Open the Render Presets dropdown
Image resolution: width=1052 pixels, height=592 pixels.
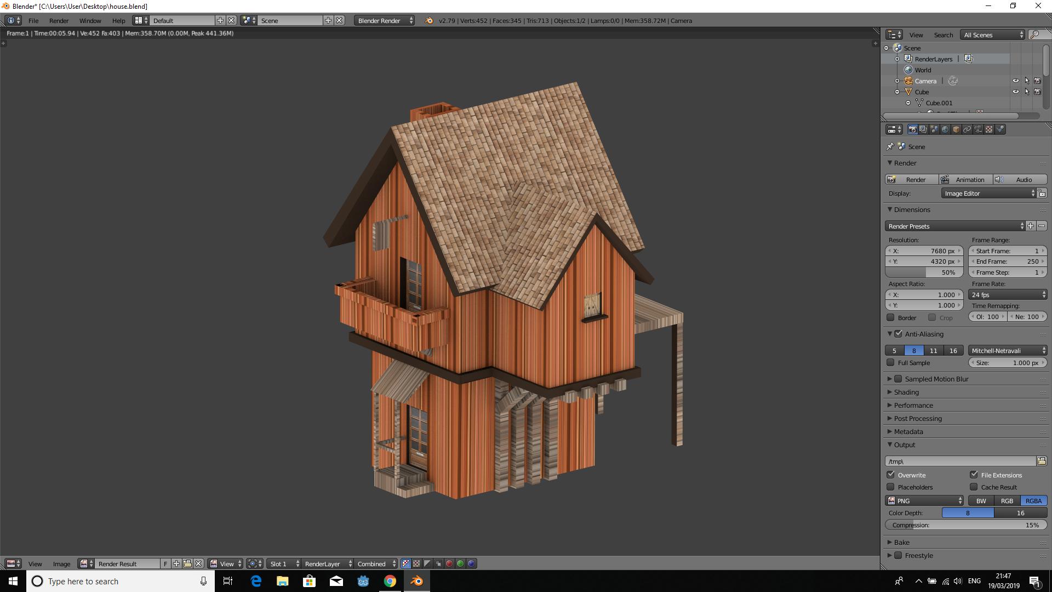click(954, 226)
